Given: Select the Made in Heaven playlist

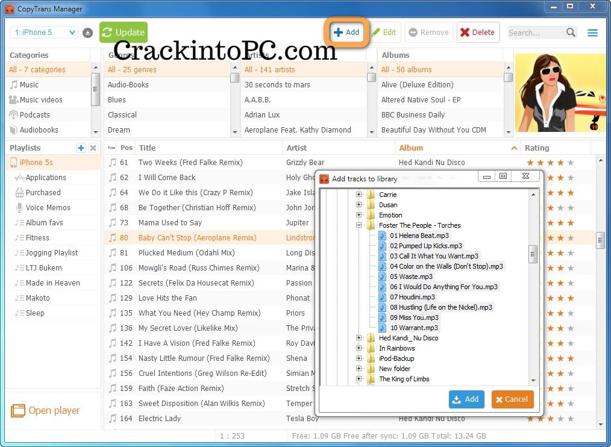Looking at the screenshot, I should [53, 283].
